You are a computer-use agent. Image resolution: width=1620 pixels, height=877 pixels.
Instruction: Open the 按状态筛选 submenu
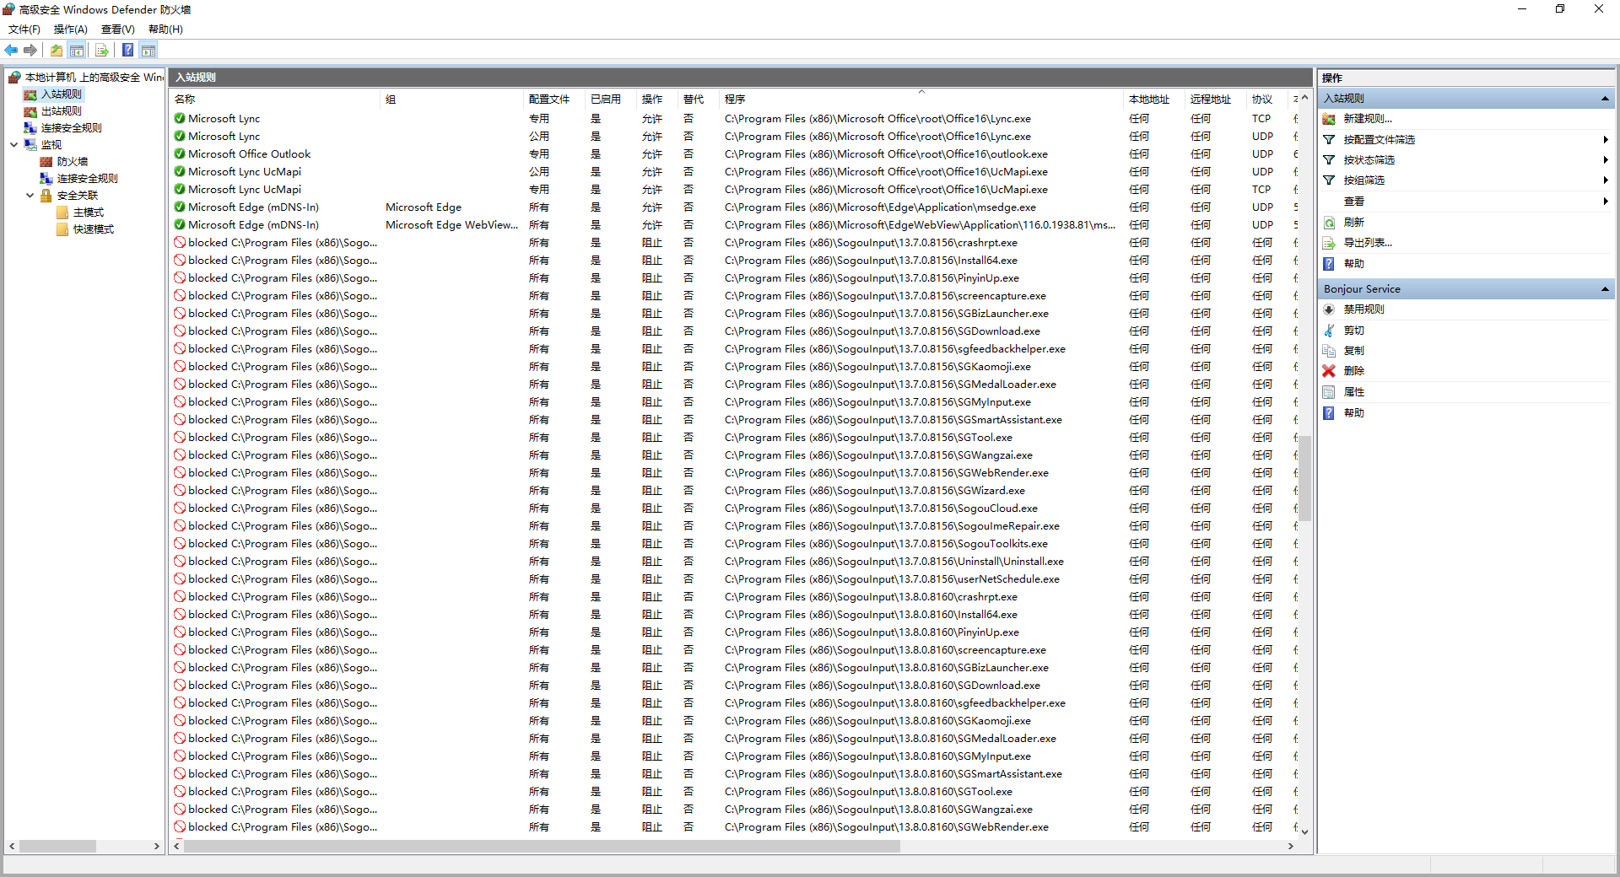click(1467, 160)
